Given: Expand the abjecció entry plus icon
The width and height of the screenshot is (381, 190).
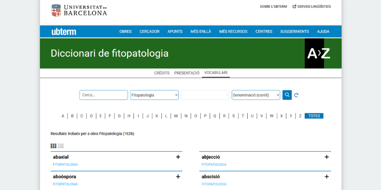Looking at the screenshot, I should [x=326, y=157].
